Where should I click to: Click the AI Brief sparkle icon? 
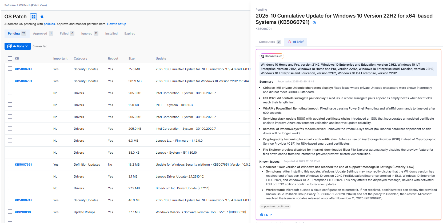pyautogui.click(x=289, y=42)
